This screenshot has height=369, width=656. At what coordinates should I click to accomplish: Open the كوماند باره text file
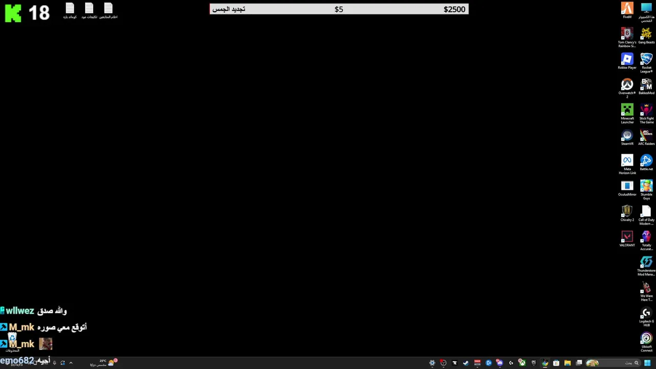point(70,11)
